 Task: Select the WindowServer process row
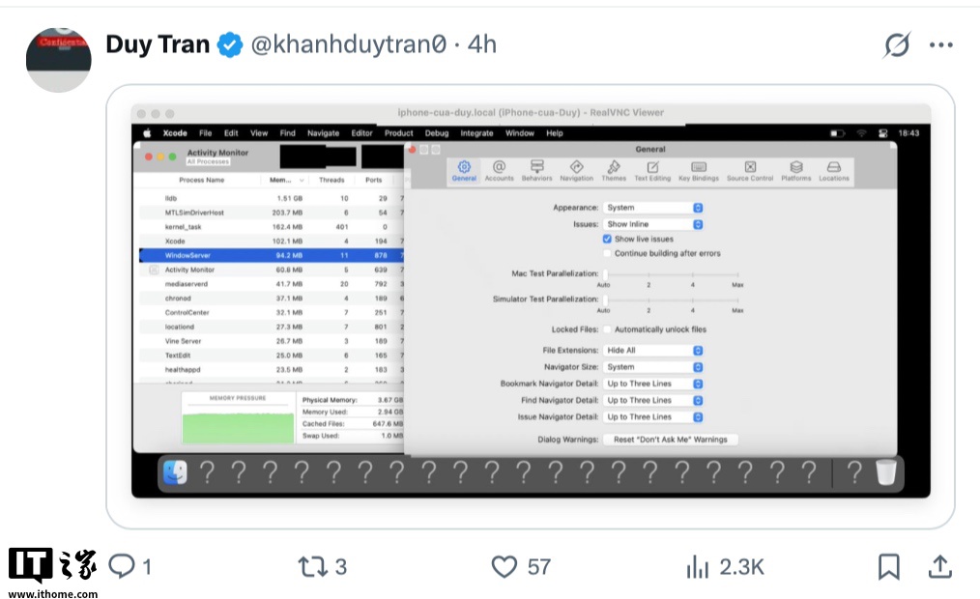pos(271,255)
